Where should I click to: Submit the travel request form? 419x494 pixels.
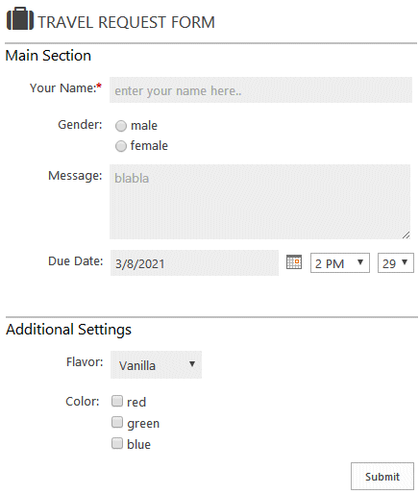point(382,476)
